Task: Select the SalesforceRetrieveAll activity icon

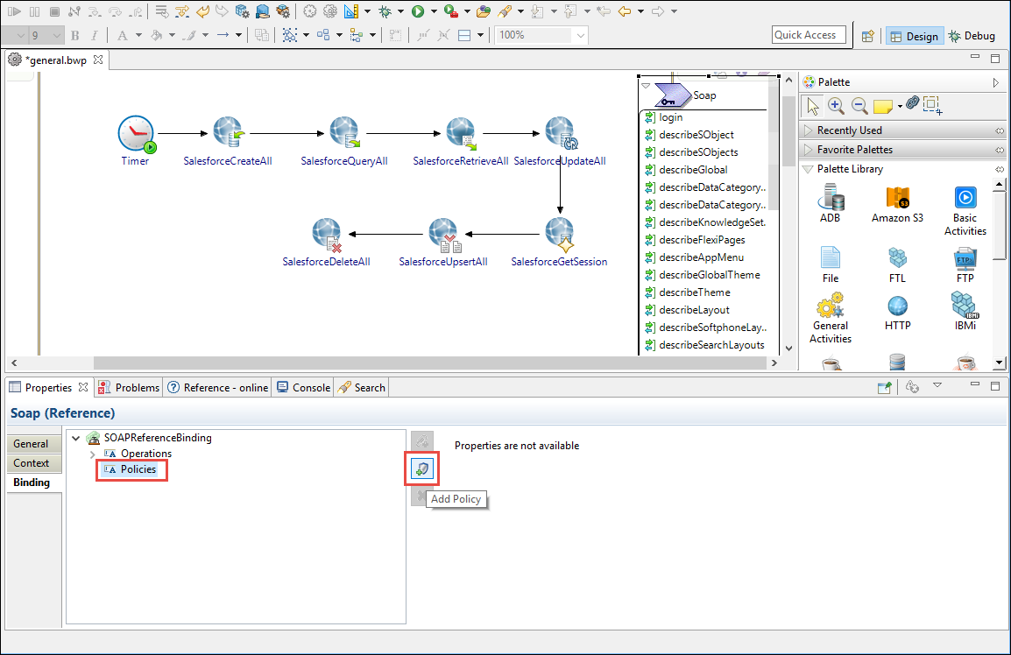Action: (x=460, y=133)
